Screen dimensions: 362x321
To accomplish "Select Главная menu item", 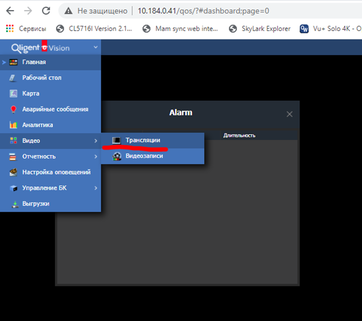I will click(x=50, y=62).
